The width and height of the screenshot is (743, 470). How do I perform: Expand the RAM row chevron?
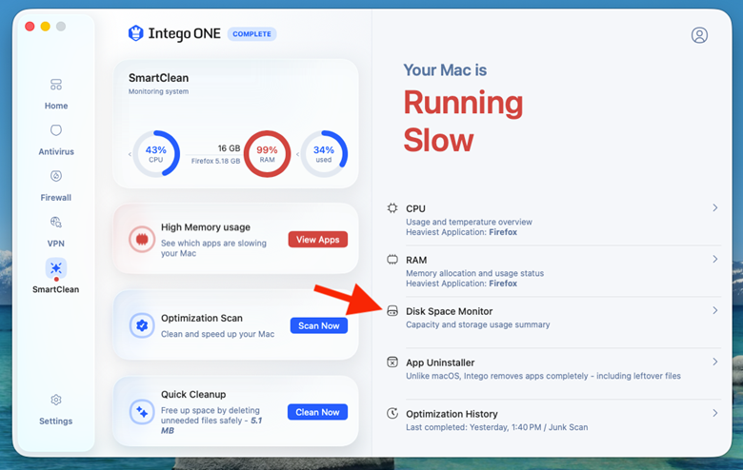pos(715,259)
